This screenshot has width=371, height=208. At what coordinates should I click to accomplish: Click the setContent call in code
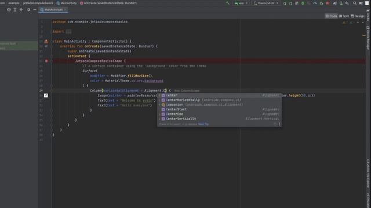77,56
